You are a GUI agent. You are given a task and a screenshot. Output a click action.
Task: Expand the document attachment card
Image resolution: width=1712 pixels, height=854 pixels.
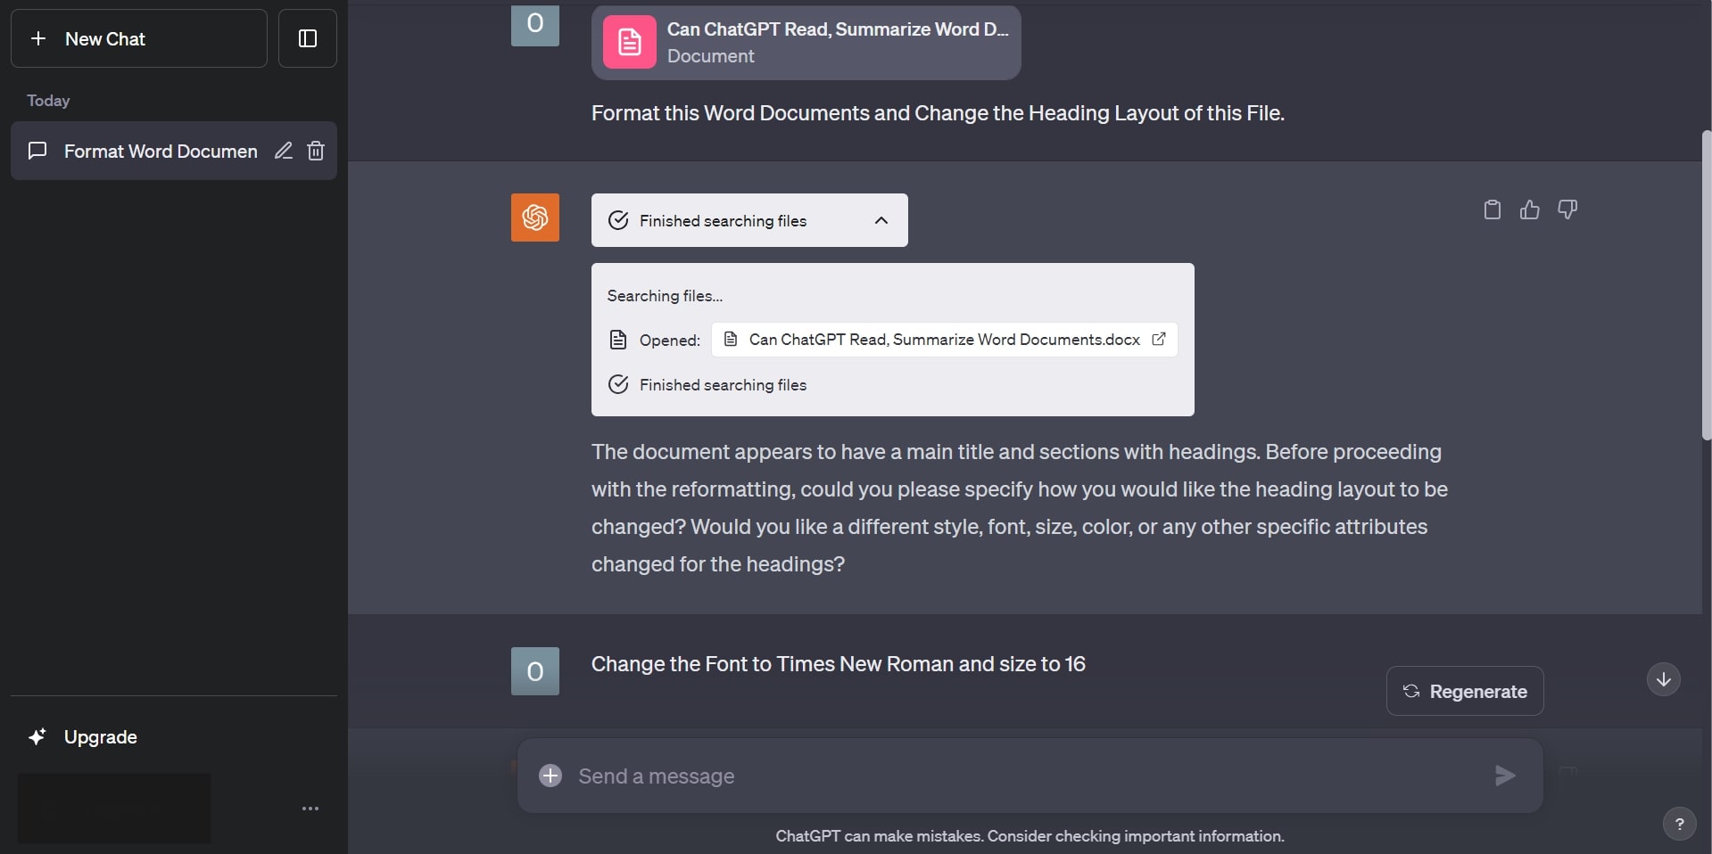[x=806, y=42]
